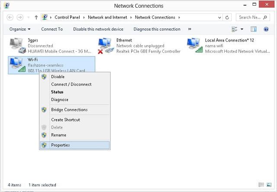Click Diagnose this connection

click(157, 29)
